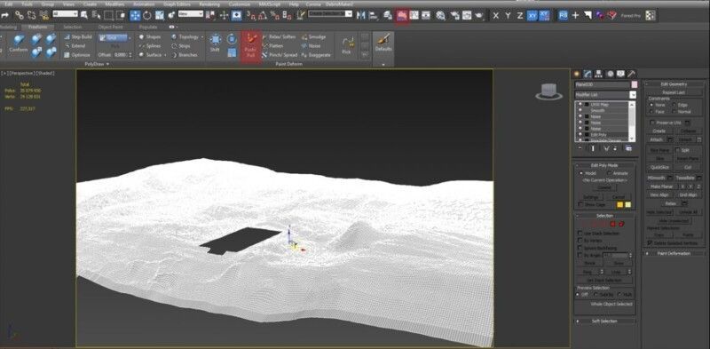
Task: Open the Rendering menu
Action: tap(209, 4)
